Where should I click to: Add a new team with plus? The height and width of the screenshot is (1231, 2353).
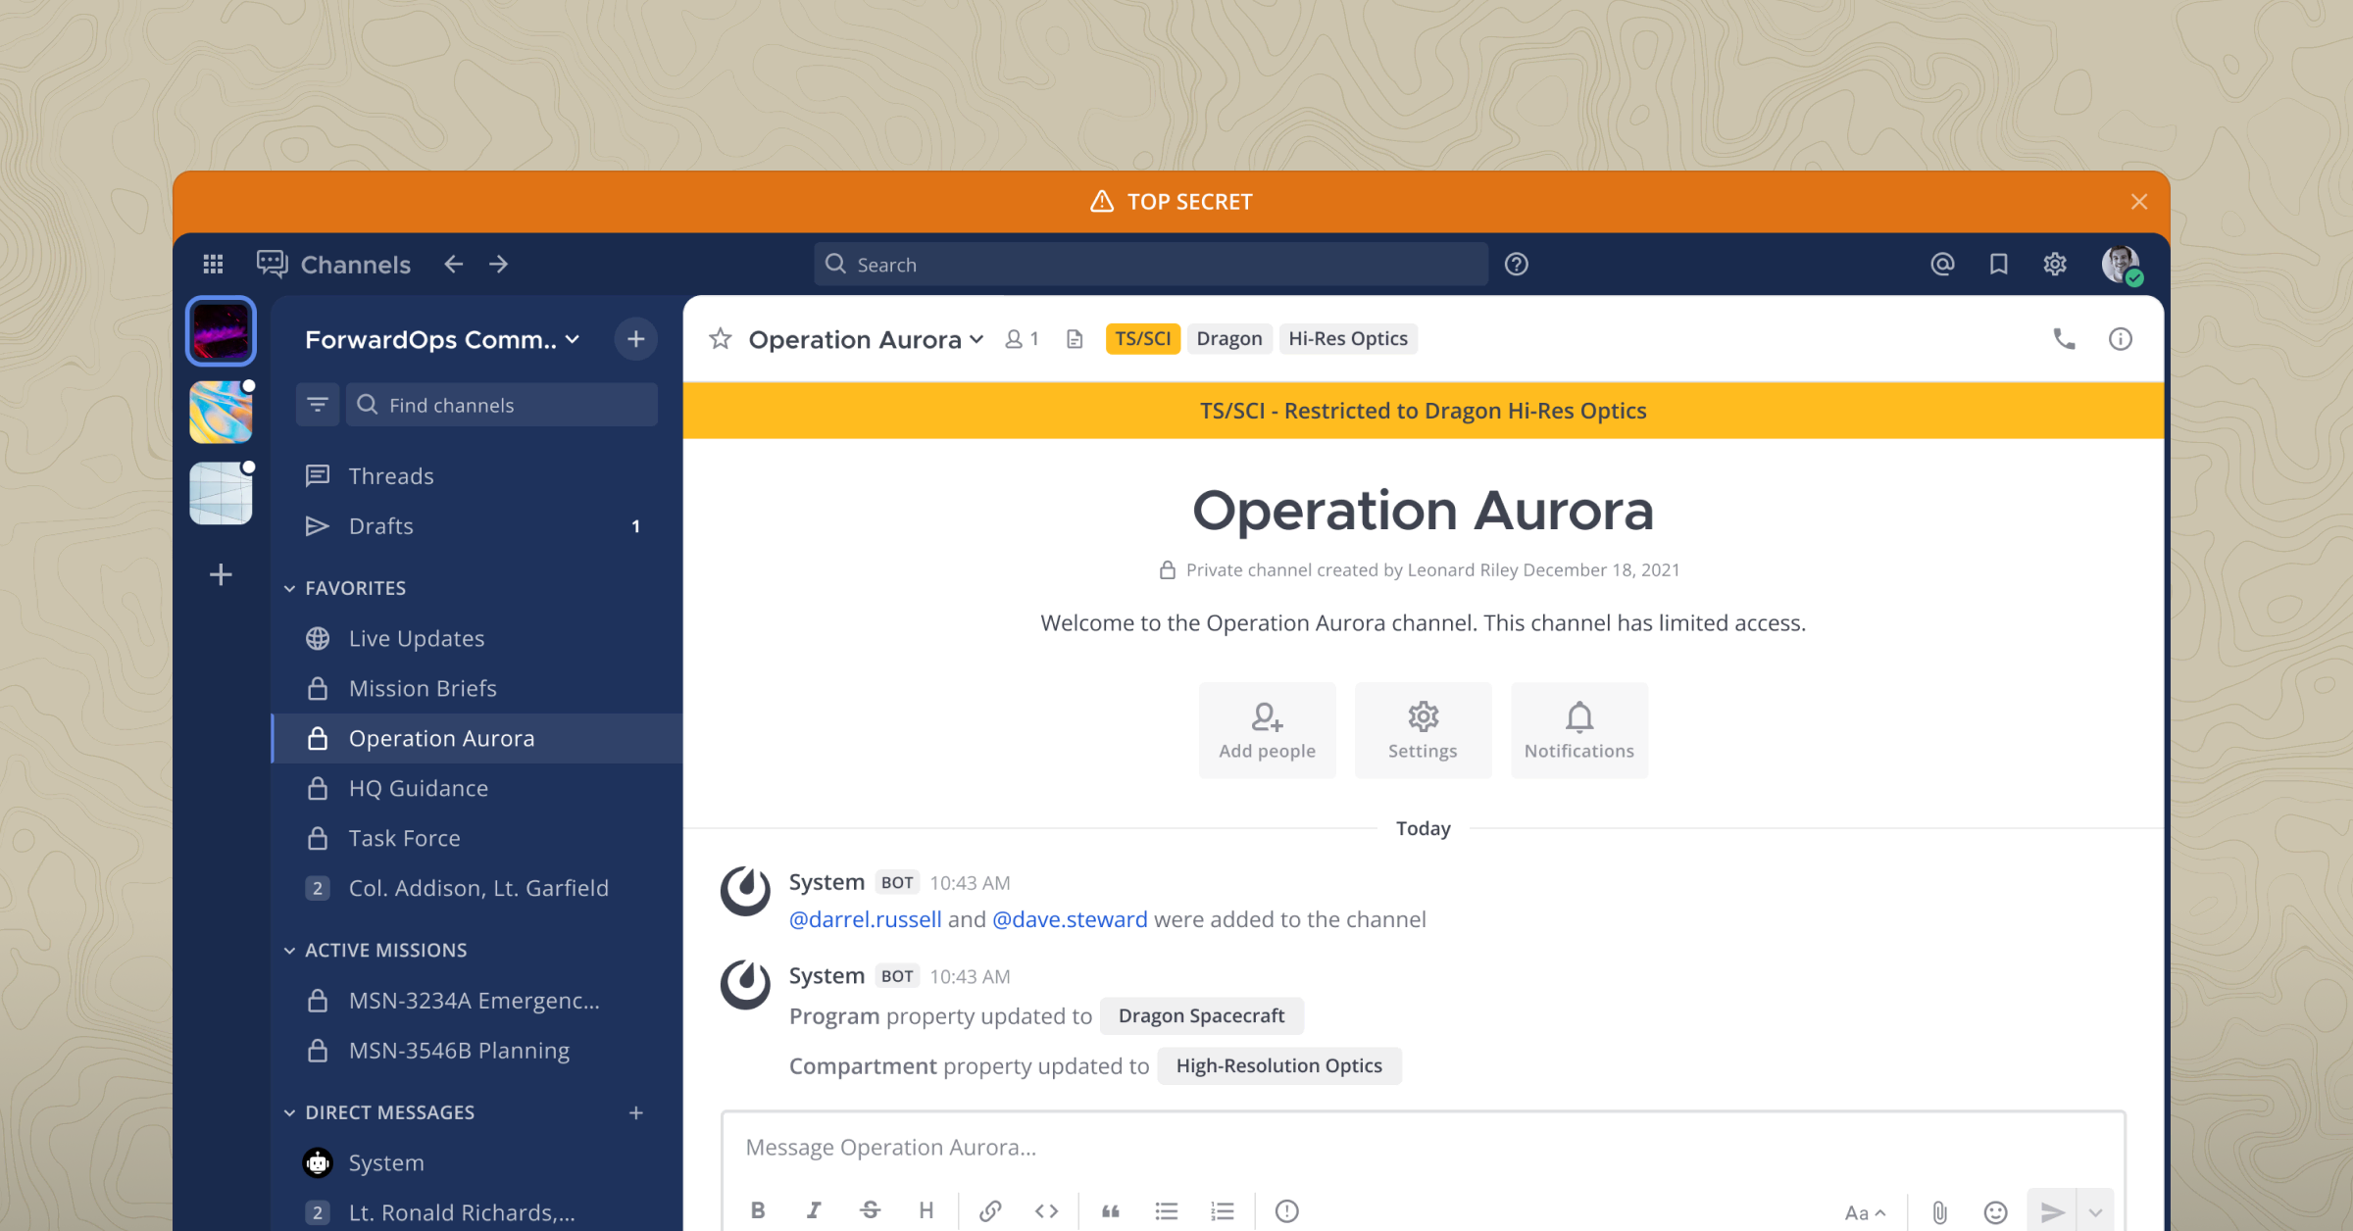(221, 574)
